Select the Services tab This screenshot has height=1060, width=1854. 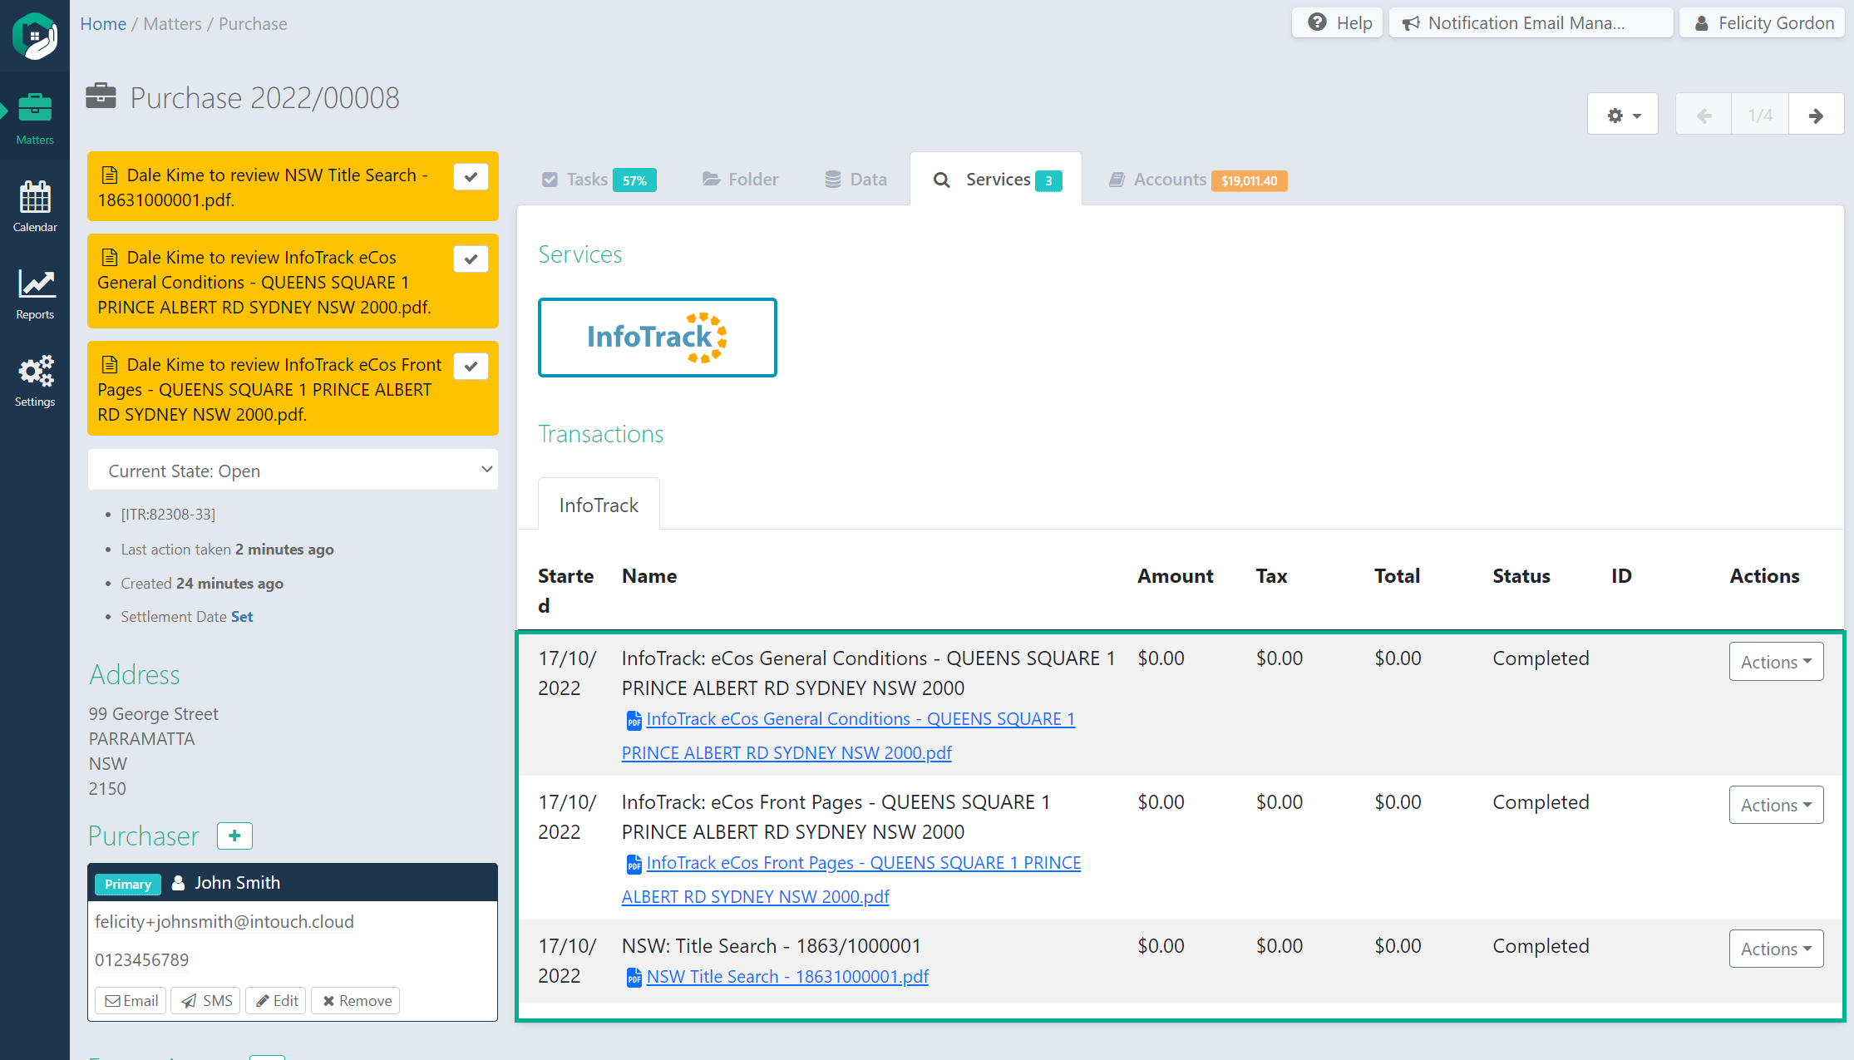coord(996,180)
